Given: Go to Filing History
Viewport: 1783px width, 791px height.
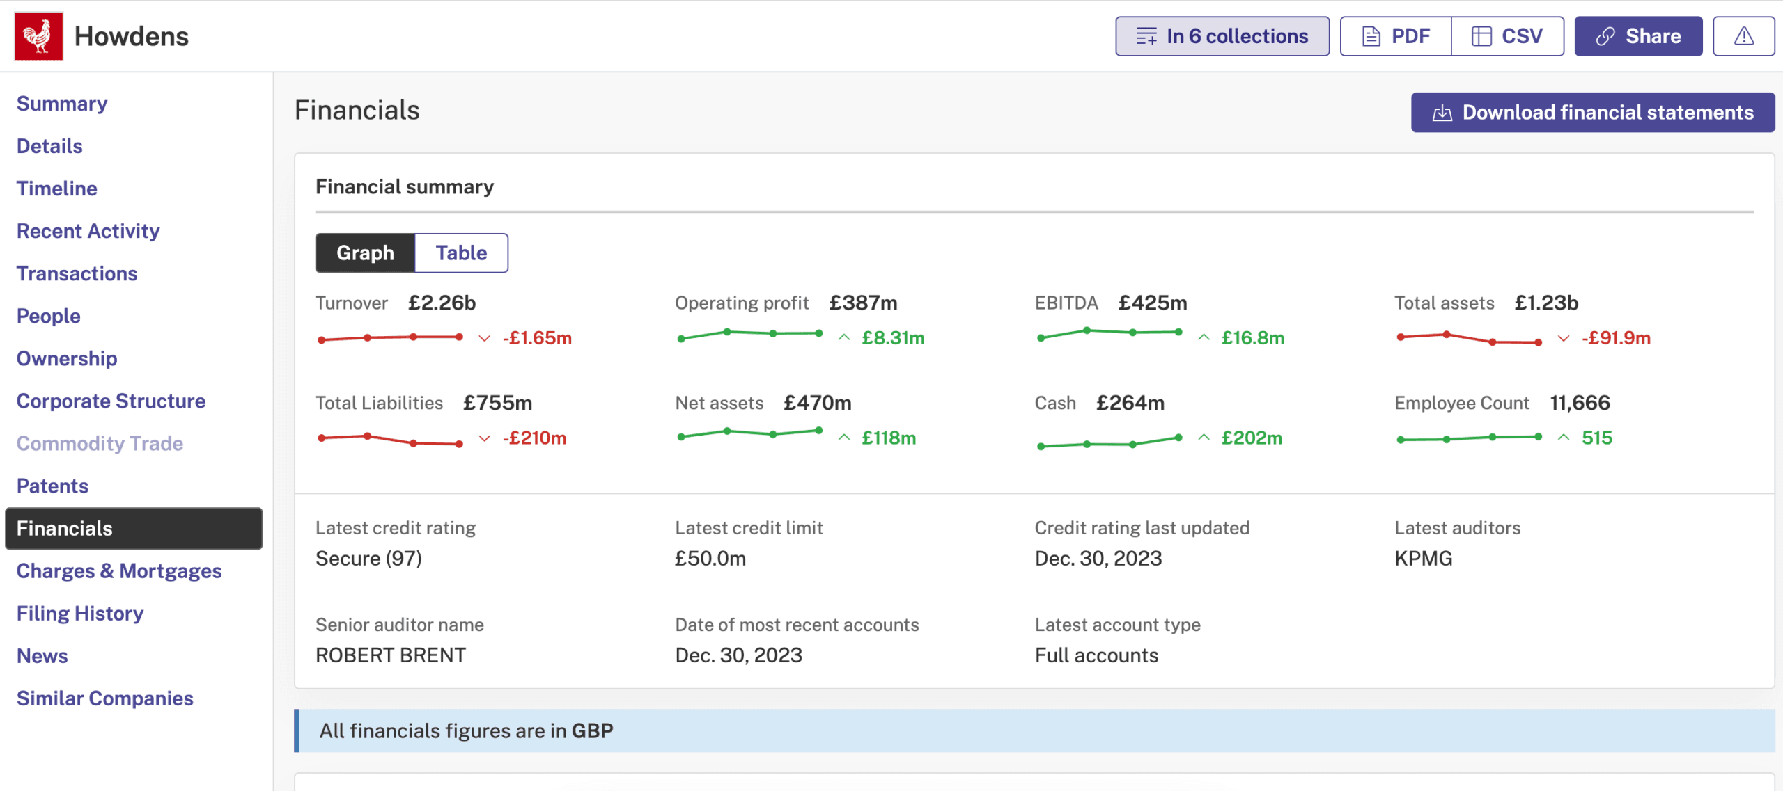Looking at the screenshot, I should tap(80, 613).
